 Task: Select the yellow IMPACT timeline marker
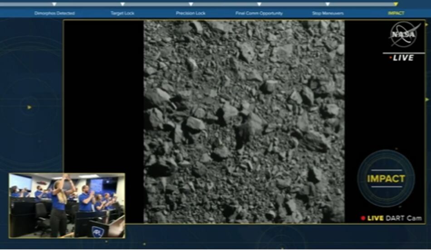(x=396, y=4)
